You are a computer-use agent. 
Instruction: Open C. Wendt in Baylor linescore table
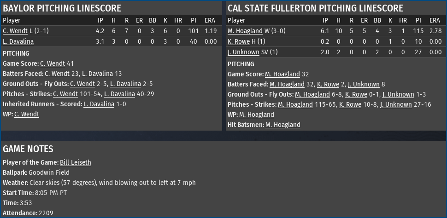[x=15, y=31]
